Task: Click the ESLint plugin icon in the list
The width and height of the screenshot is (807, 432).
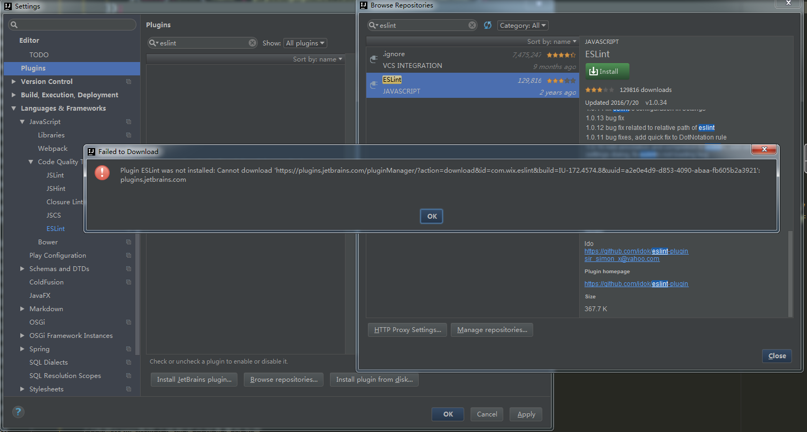Action: point(374,85)
